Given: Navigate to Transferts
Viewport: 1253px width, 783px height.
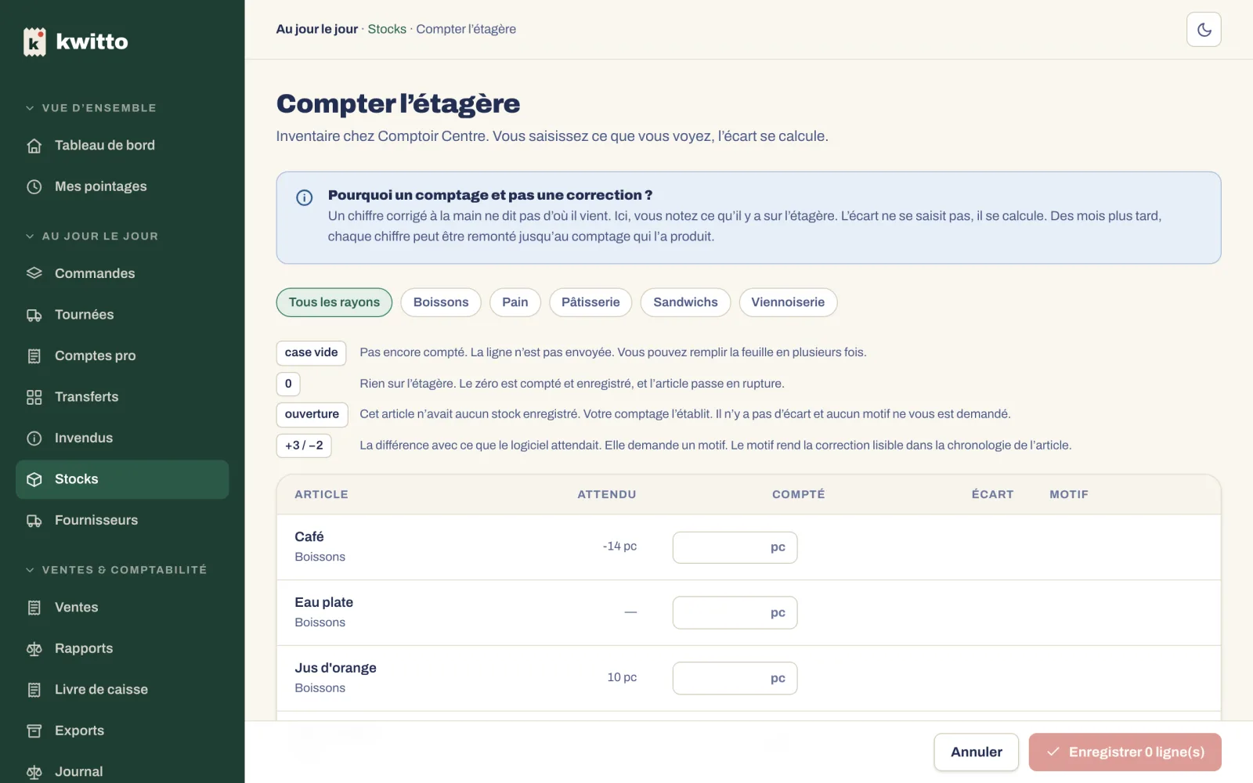Looking at the screenshot, I should coord(122,397).
